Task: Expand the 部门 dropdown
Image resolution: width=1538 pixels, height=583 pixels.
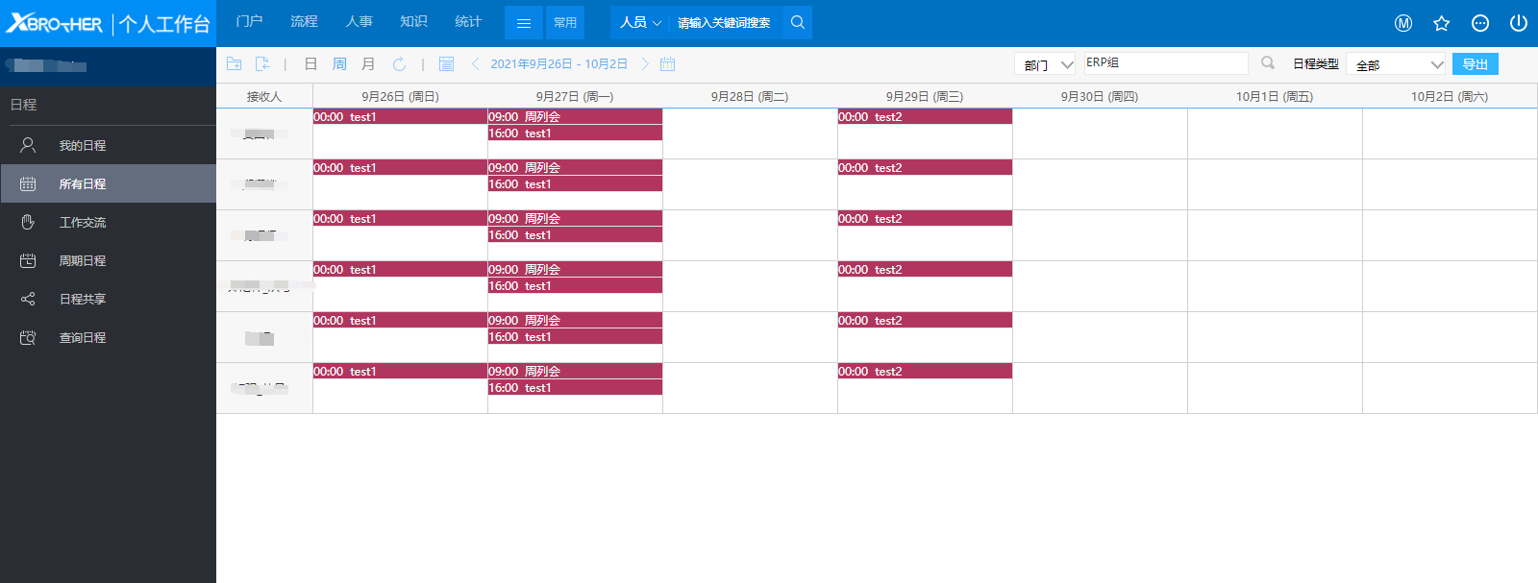Action: click(1045, 64)
